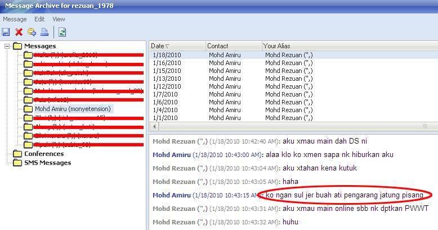This screenshot has height=230, width=438.
Task: Click the green Refresh toolbar icon
Action: [62, 32]
